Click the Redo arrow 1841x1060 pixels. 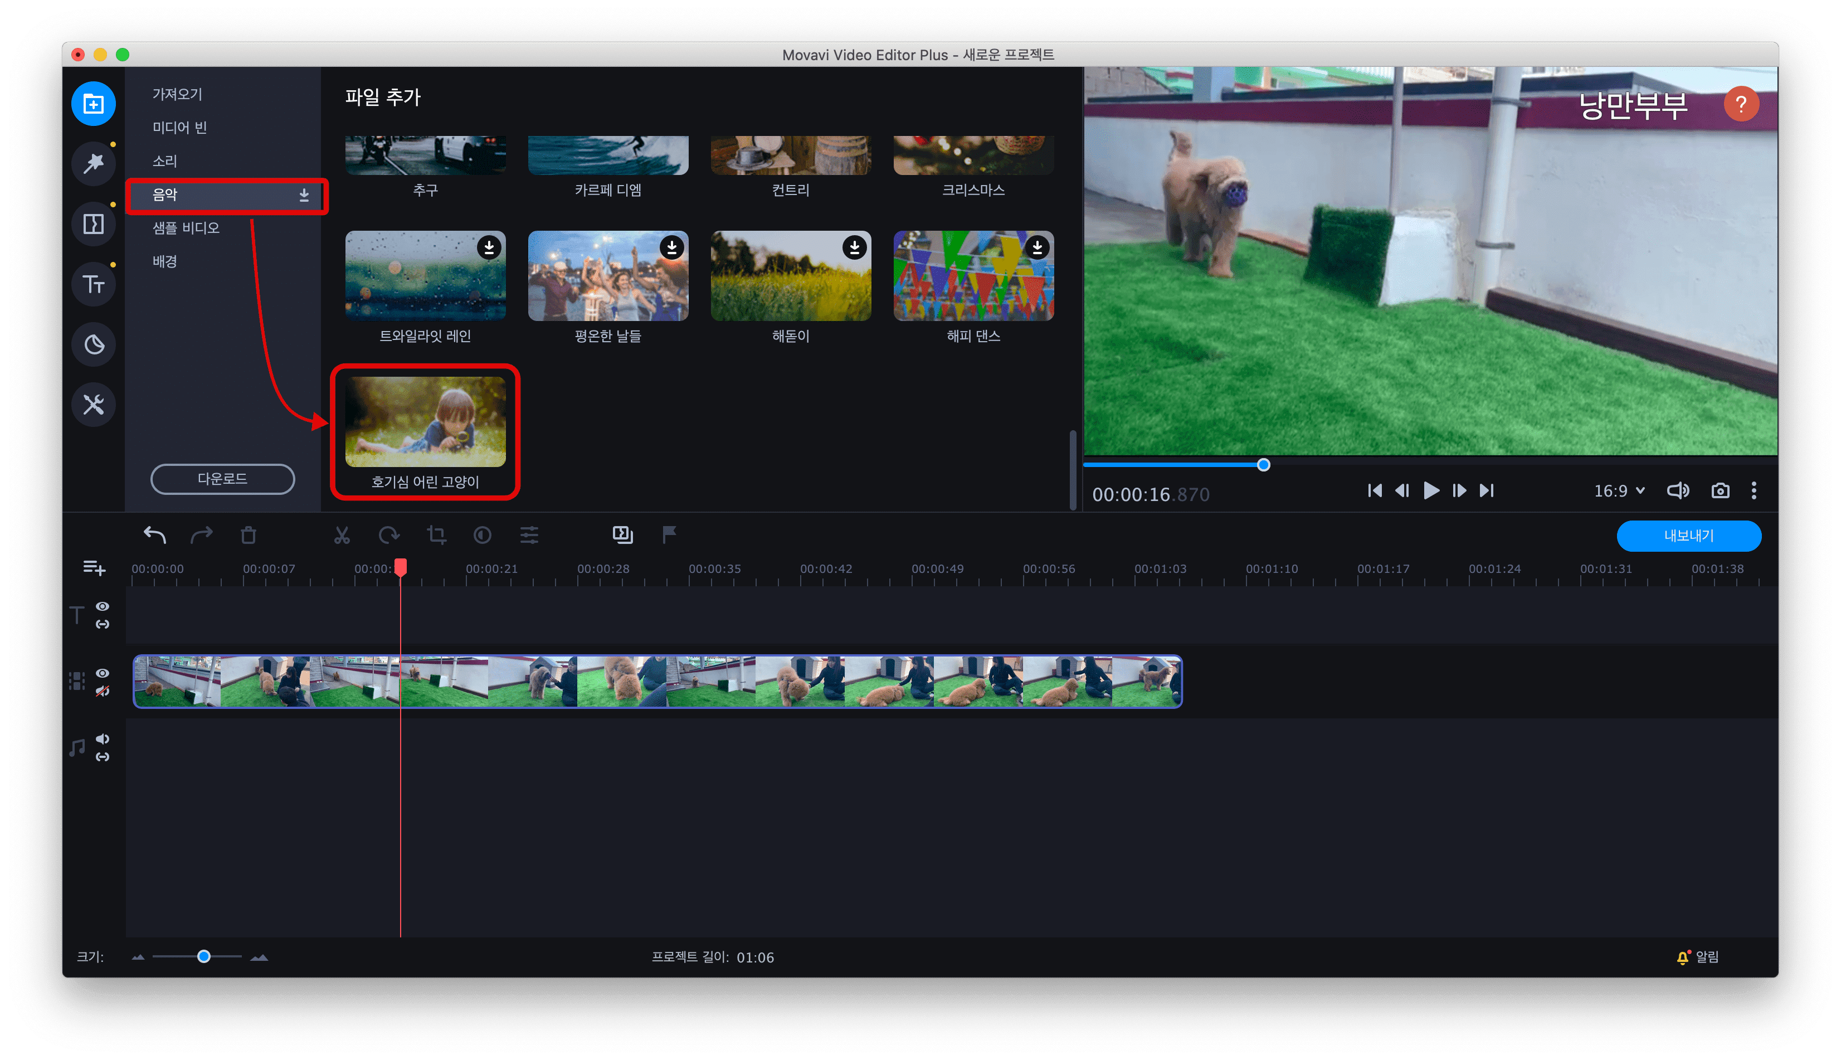(x=201, y=535)
